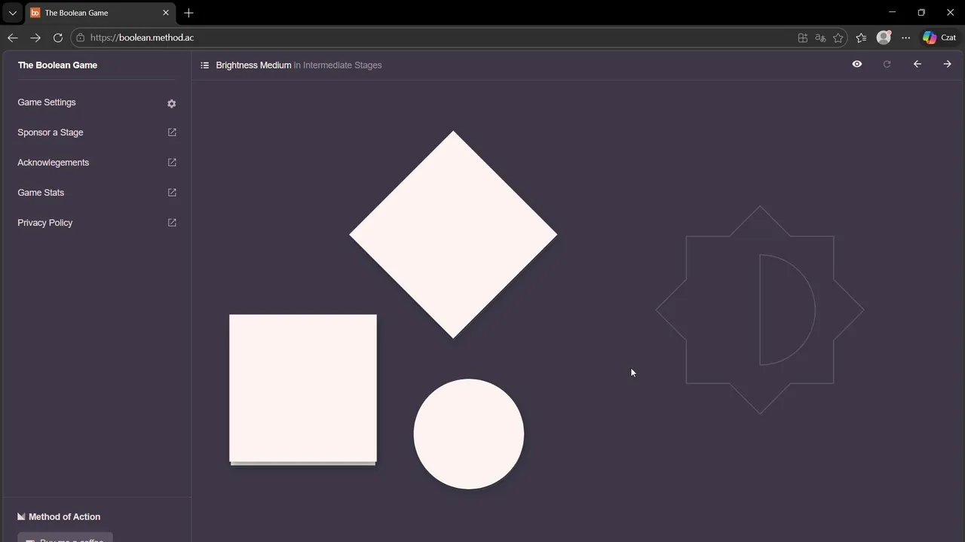Screen dimensions: 965x542
Task: Add page to favorites star icon
Action: (x=838, y=38)
